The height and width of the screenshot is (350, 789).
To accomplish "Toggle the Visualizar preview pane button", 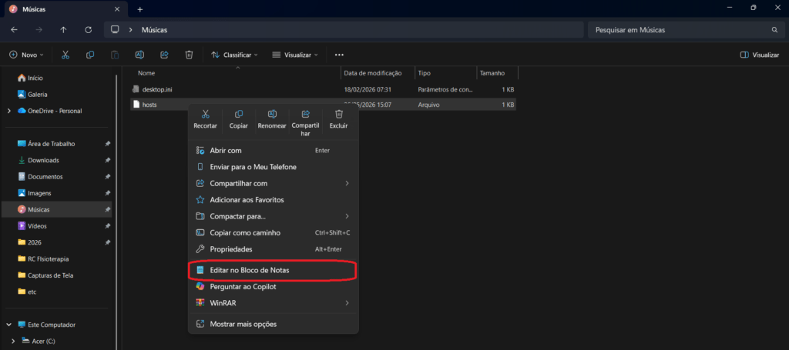I will click(x=760, y=55).
